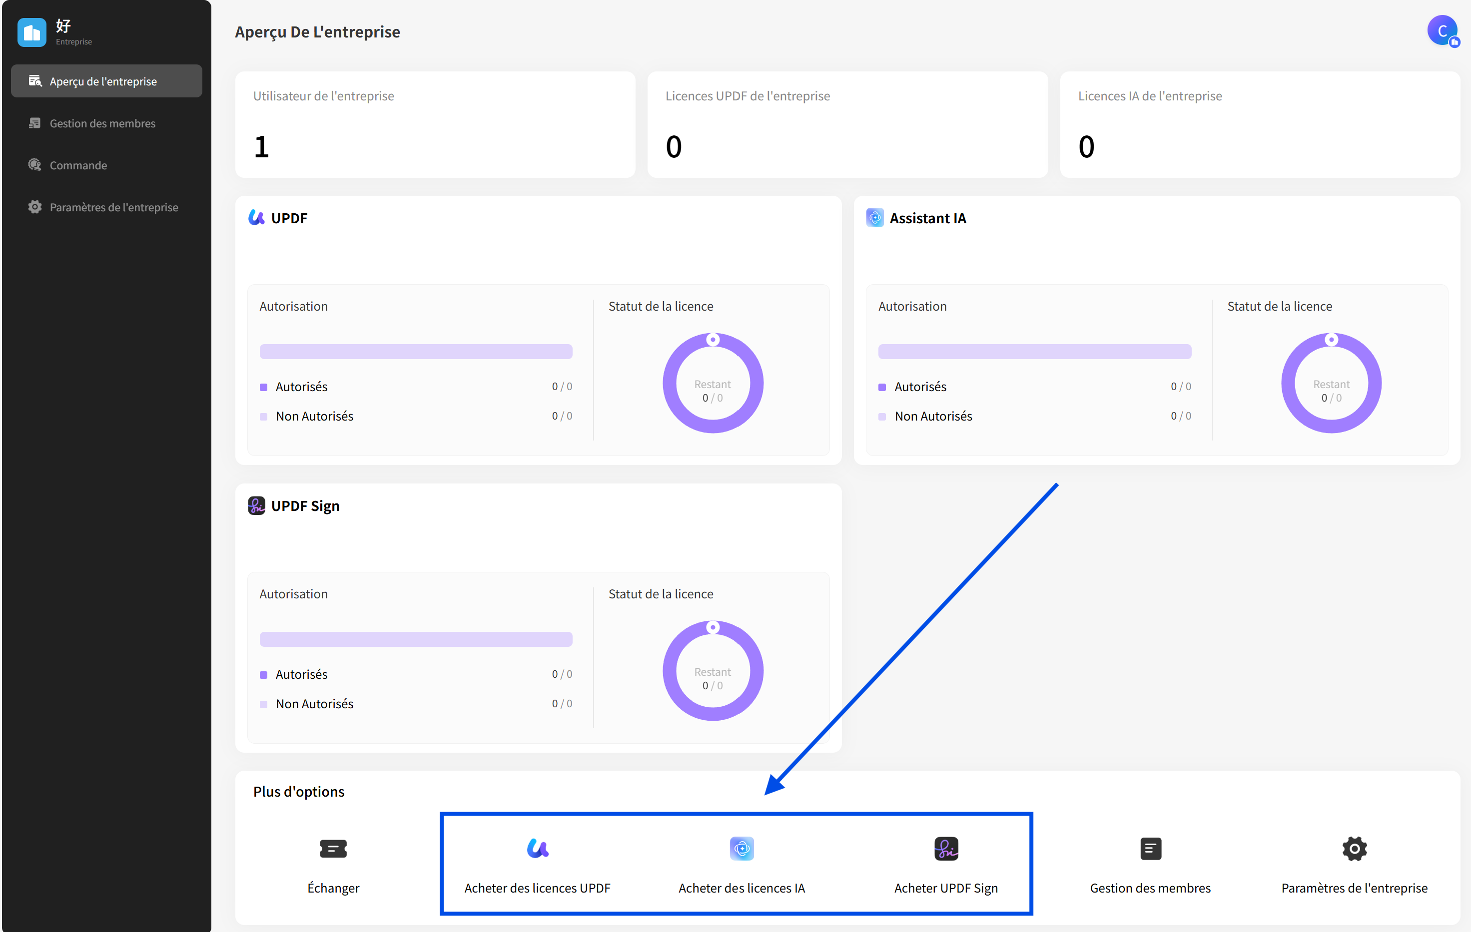
Task: Click the Assistant IA license status donut chart
Action: (1332, 383)
